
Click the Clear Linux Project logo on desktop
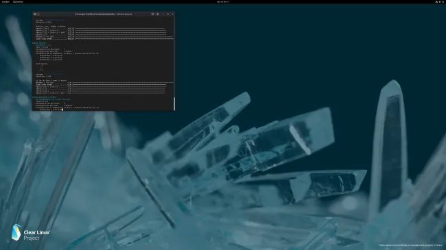click(31, 233)
